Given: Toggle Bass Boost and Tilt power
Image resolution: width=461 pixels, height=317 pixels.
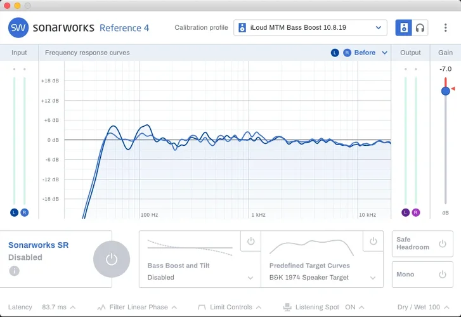Looking at the screenshot, I should (250, 241).
